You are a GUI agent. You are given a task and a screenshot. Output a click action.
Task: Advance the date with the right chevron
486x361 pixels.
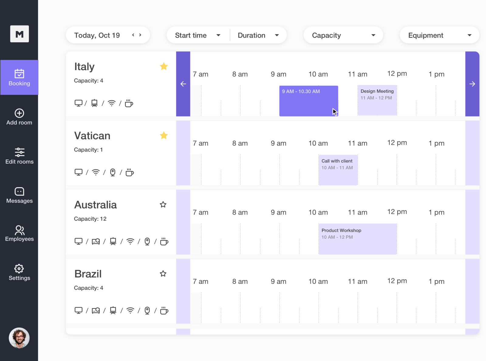coord(140,35)
